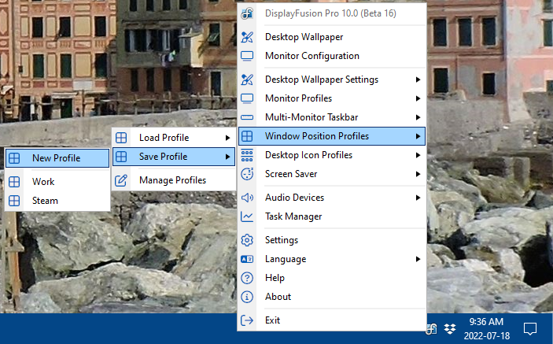The width and height of the screenshot is (553, 344).
Task: Click the Language A2 icon
Action: point(247,259)
